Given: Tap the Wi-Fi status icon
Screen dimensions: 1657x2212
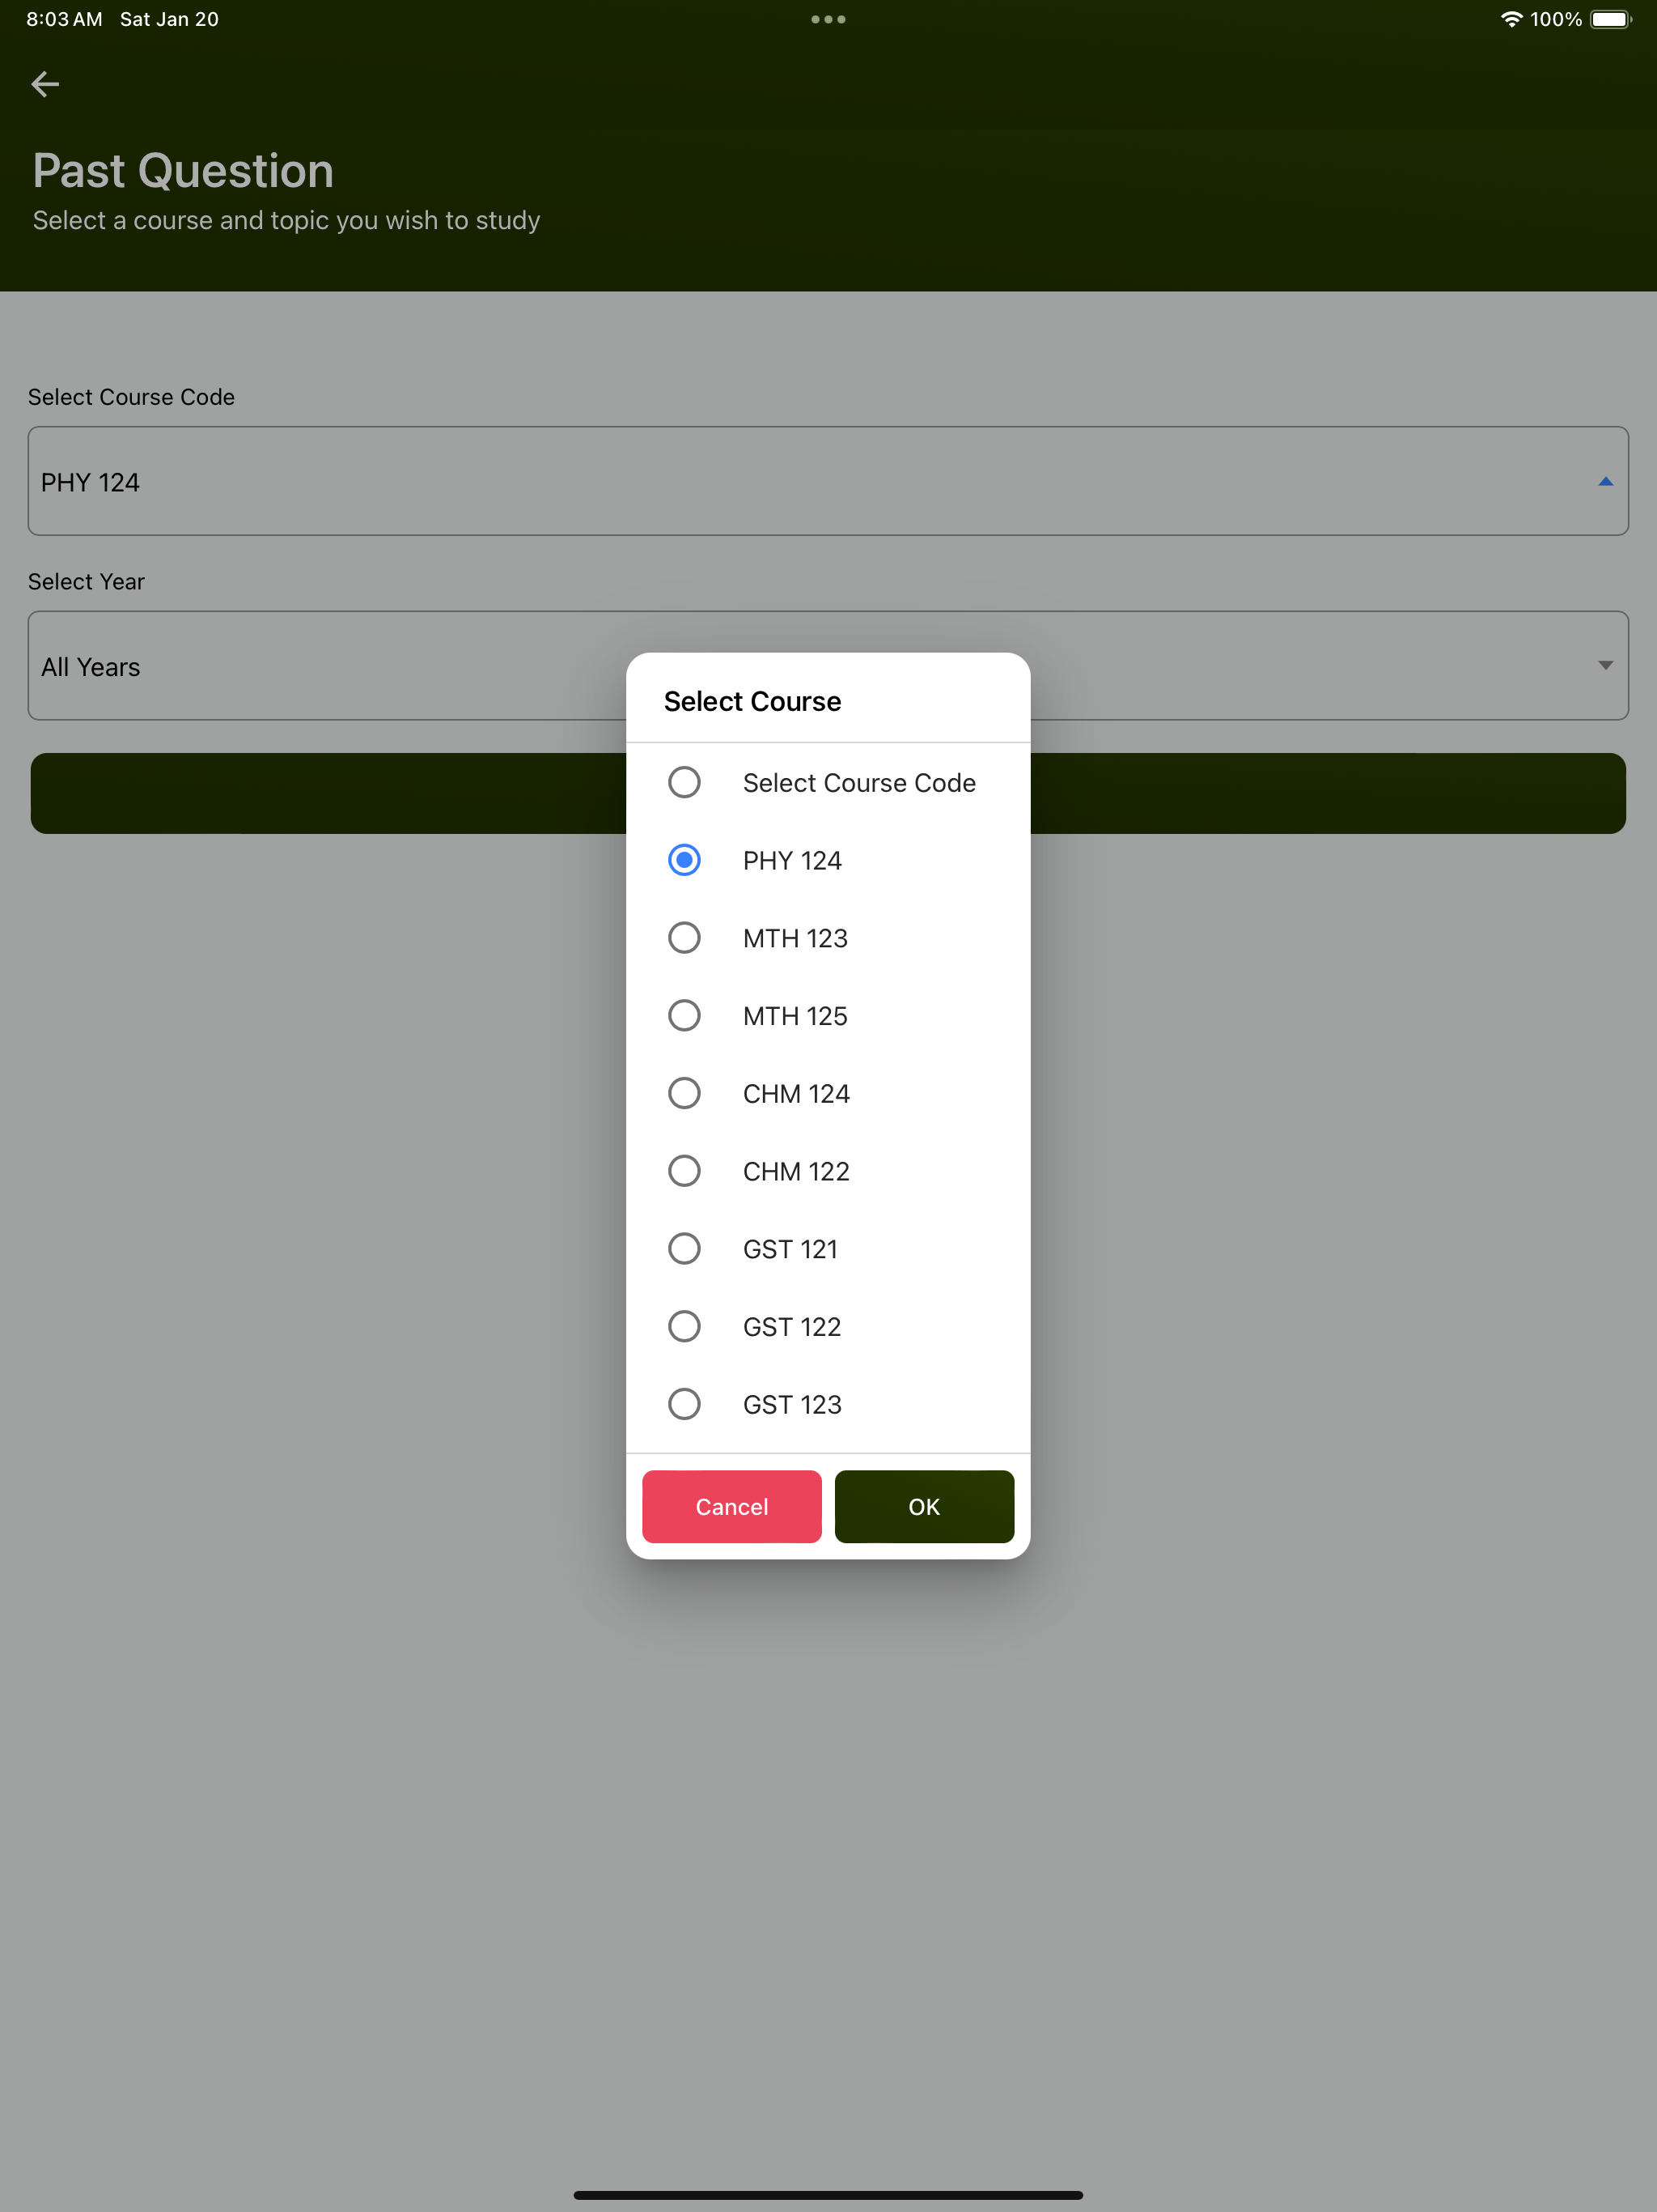Looking at the screenshot, I should 1511,19.
